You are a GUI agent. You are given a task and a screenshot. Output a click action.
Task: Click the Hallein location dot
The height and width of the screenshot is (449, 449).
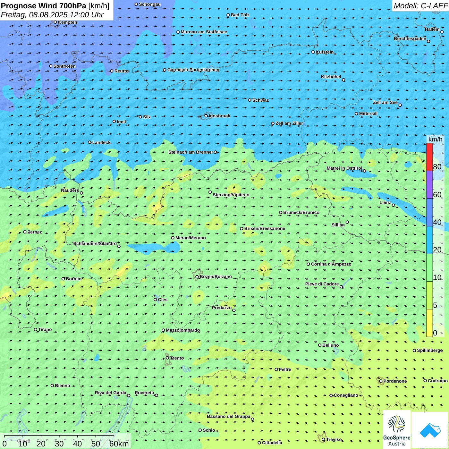(442, 32)
